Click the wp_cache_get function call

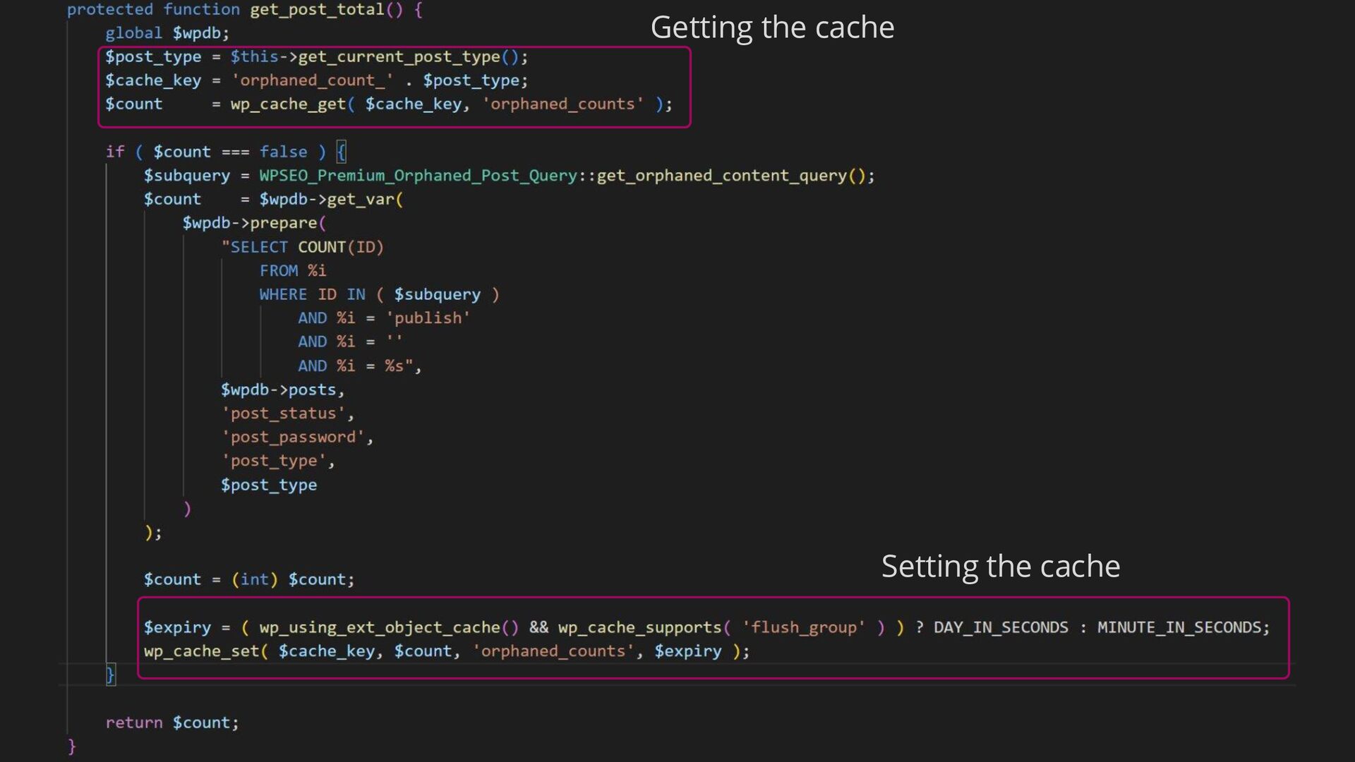287,104
